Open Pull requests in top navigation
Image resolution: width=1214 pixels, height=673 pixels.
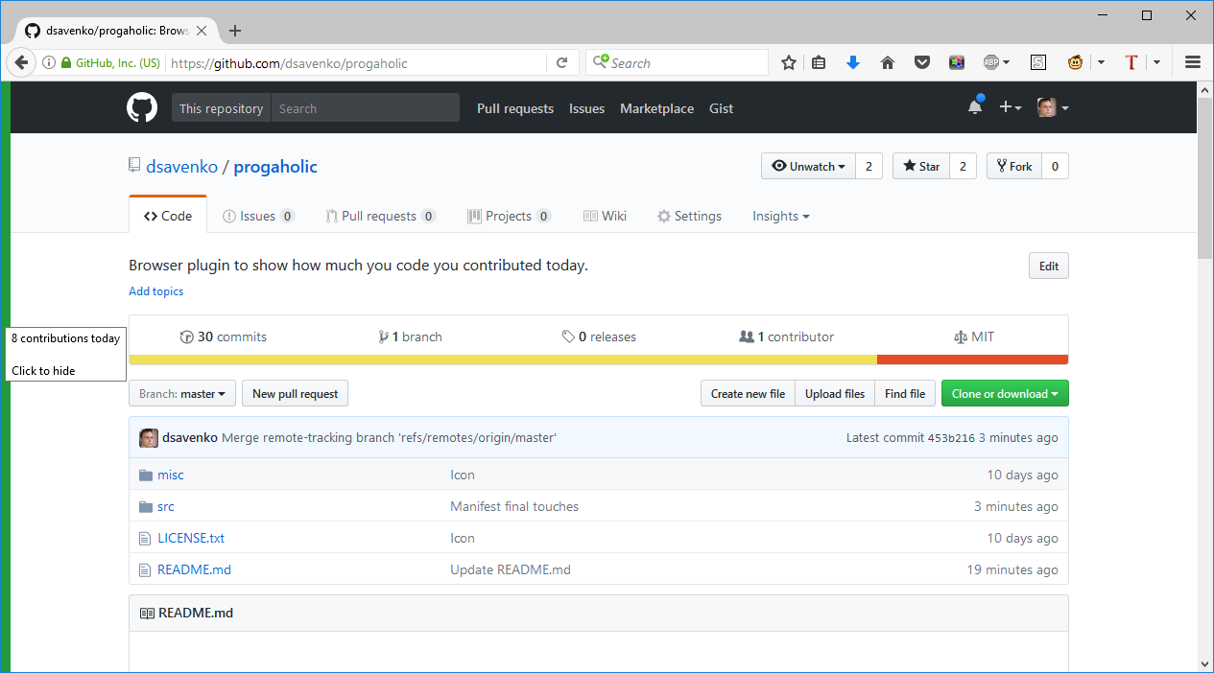[x=515, y=108]
